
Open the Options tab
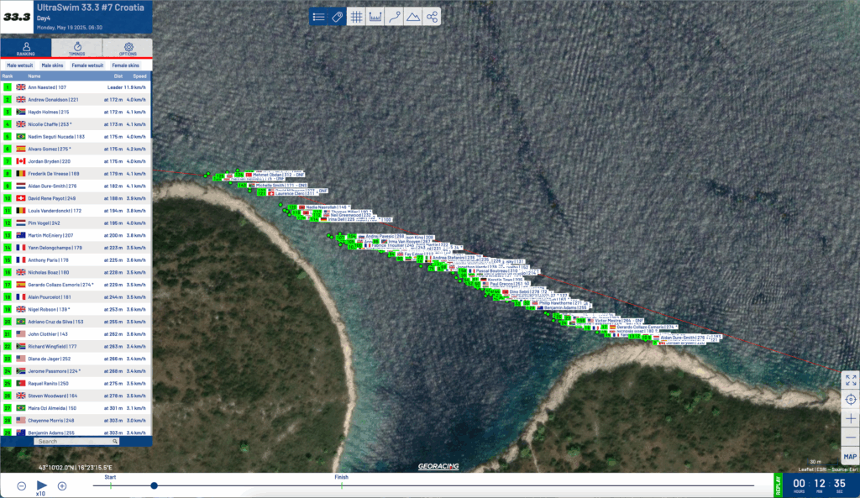128,48
